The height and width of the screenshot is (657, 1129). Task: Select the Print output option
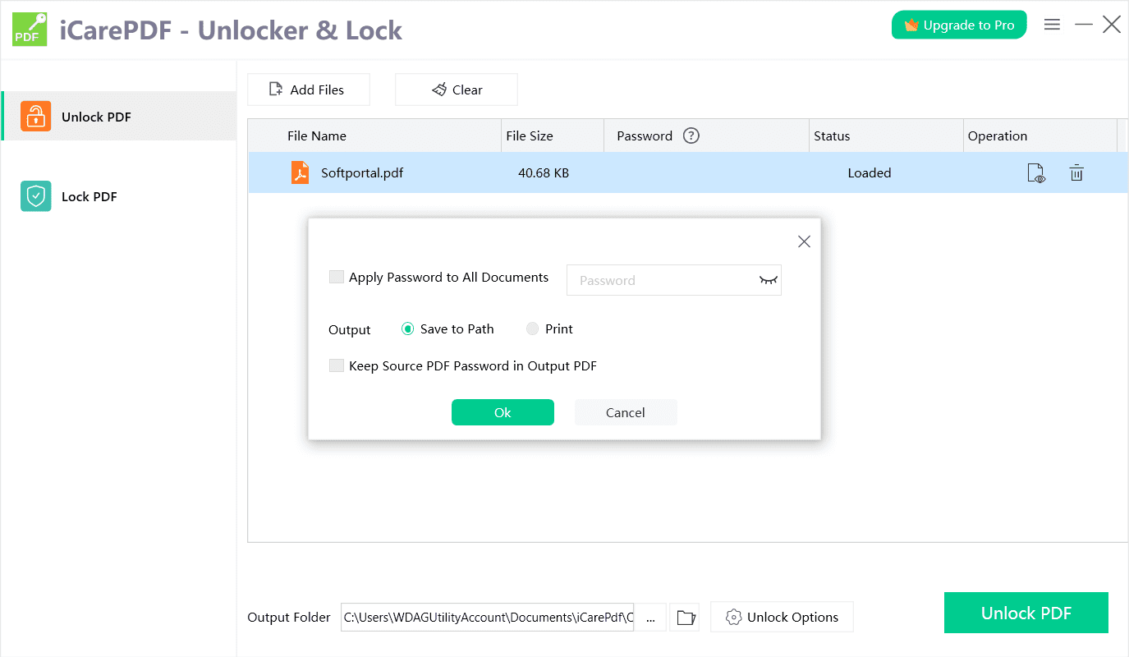(532, 328)
